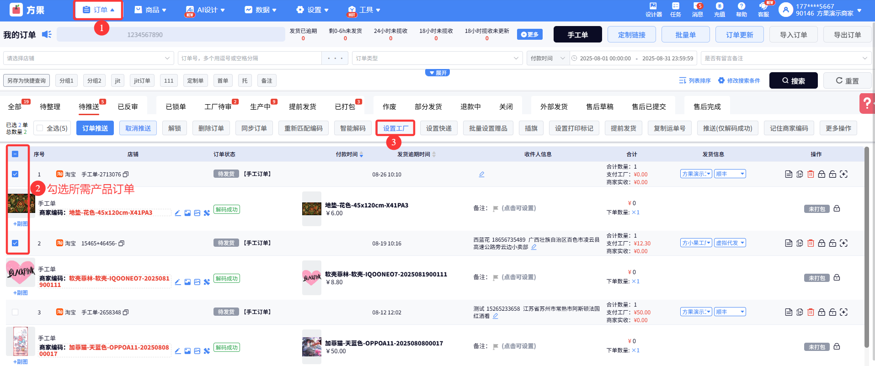Click the 订单号 order number input field

(x=249, y=58)
